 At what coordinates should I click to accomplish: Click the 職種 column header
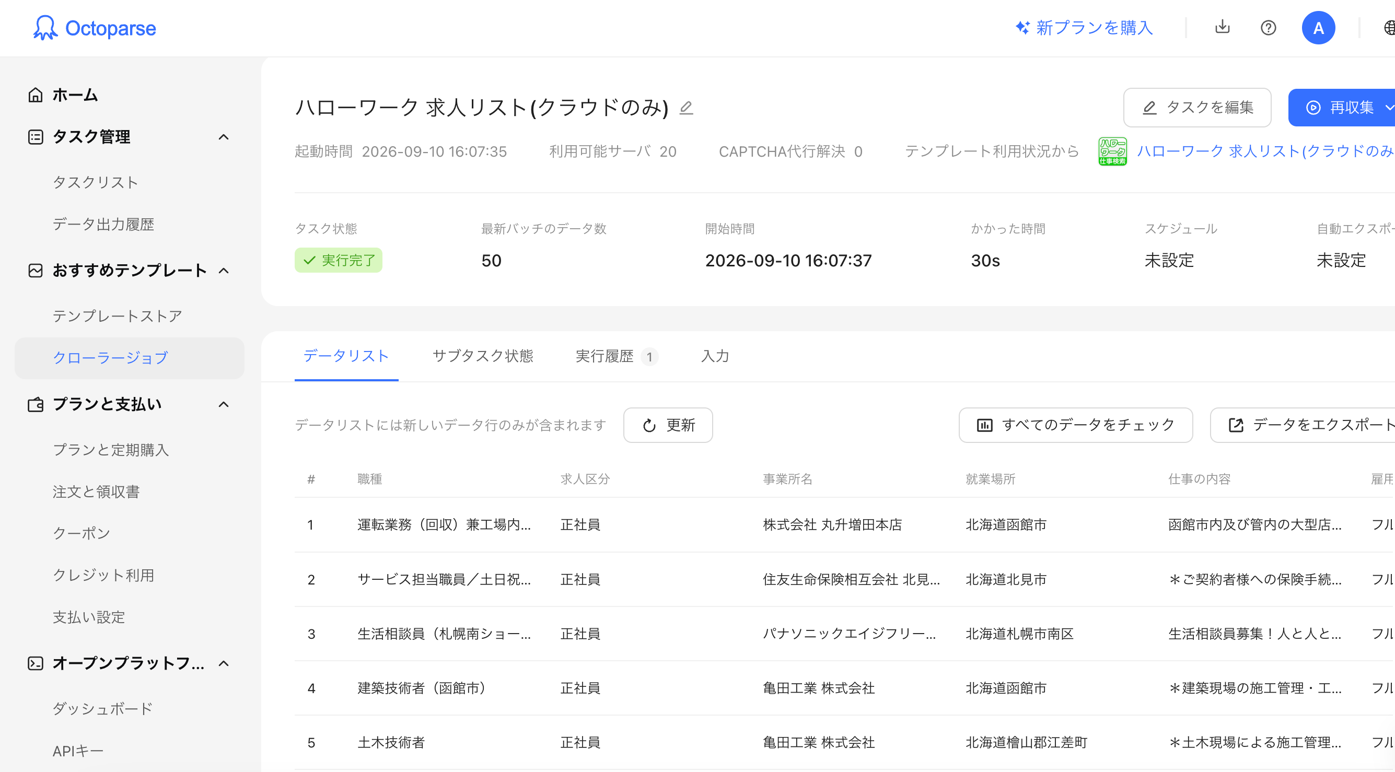pyautogui.click(x=370, y=478)
